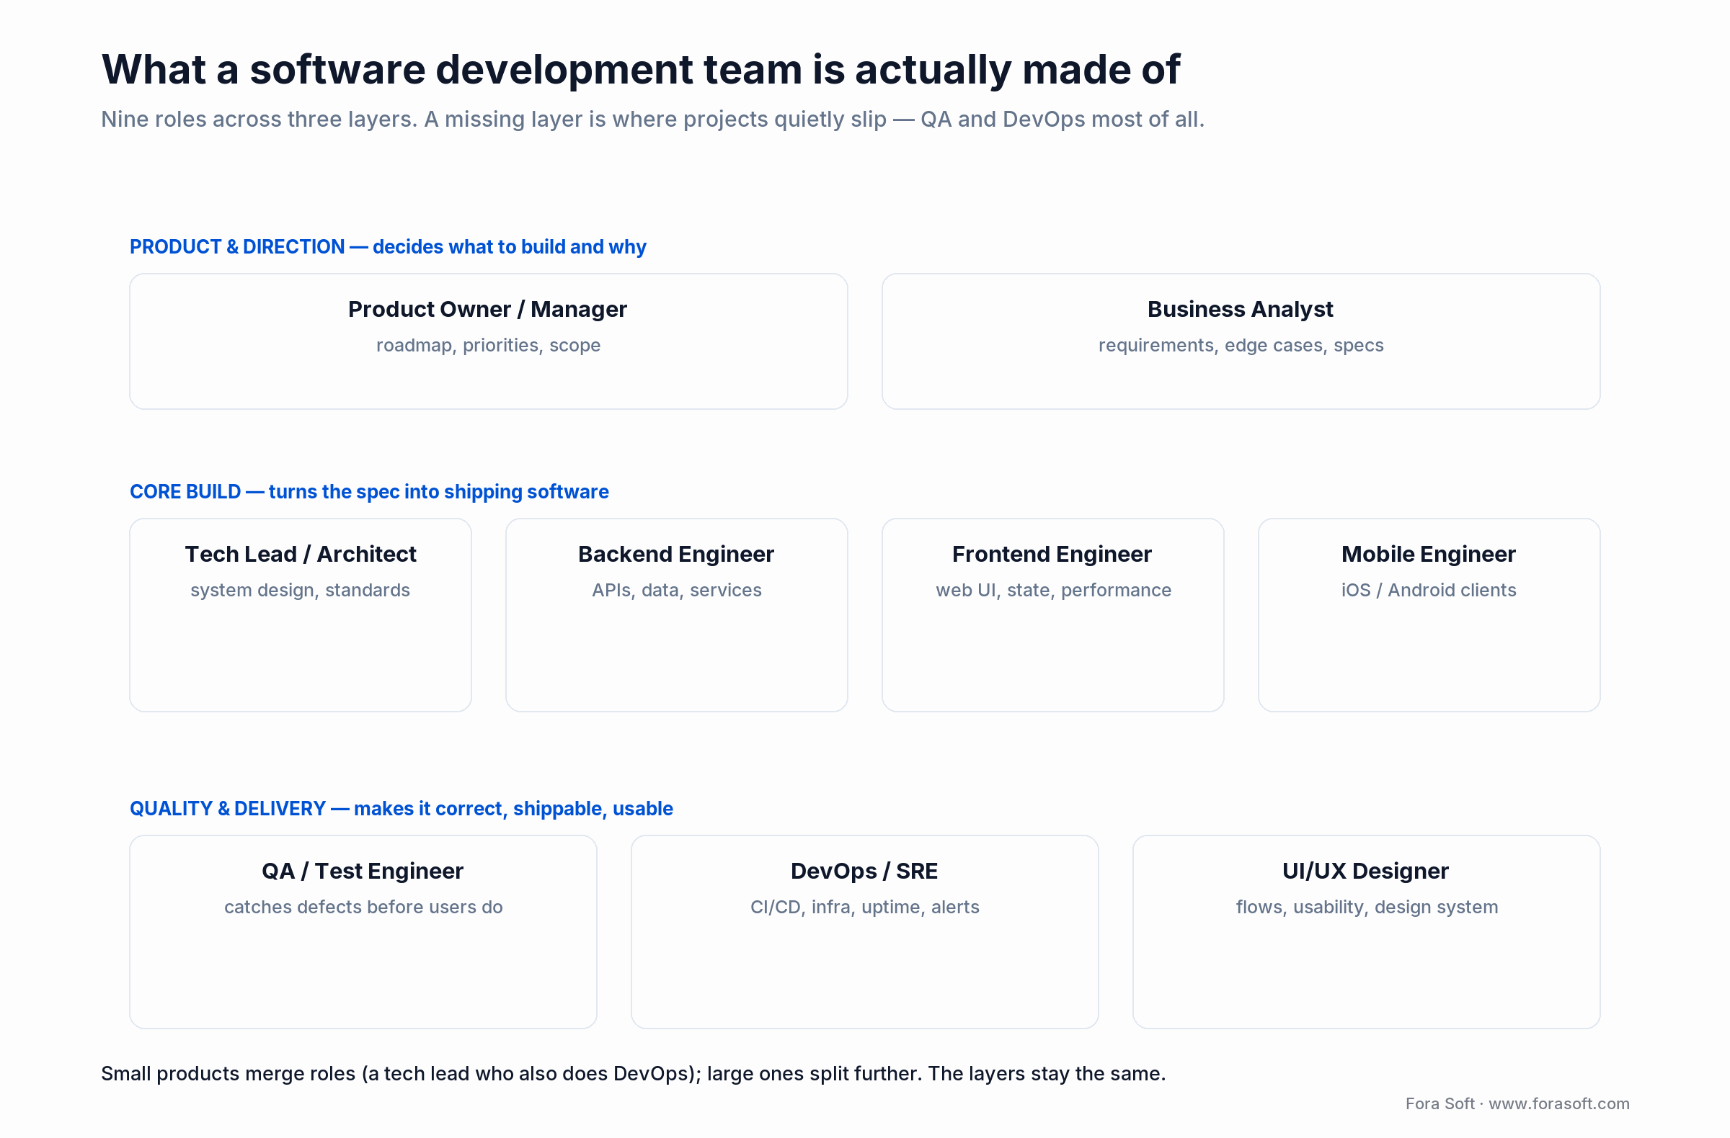Open the Fora Soft www.forasoft.com credit

pyautogui.click(x=1517, y=1103)
